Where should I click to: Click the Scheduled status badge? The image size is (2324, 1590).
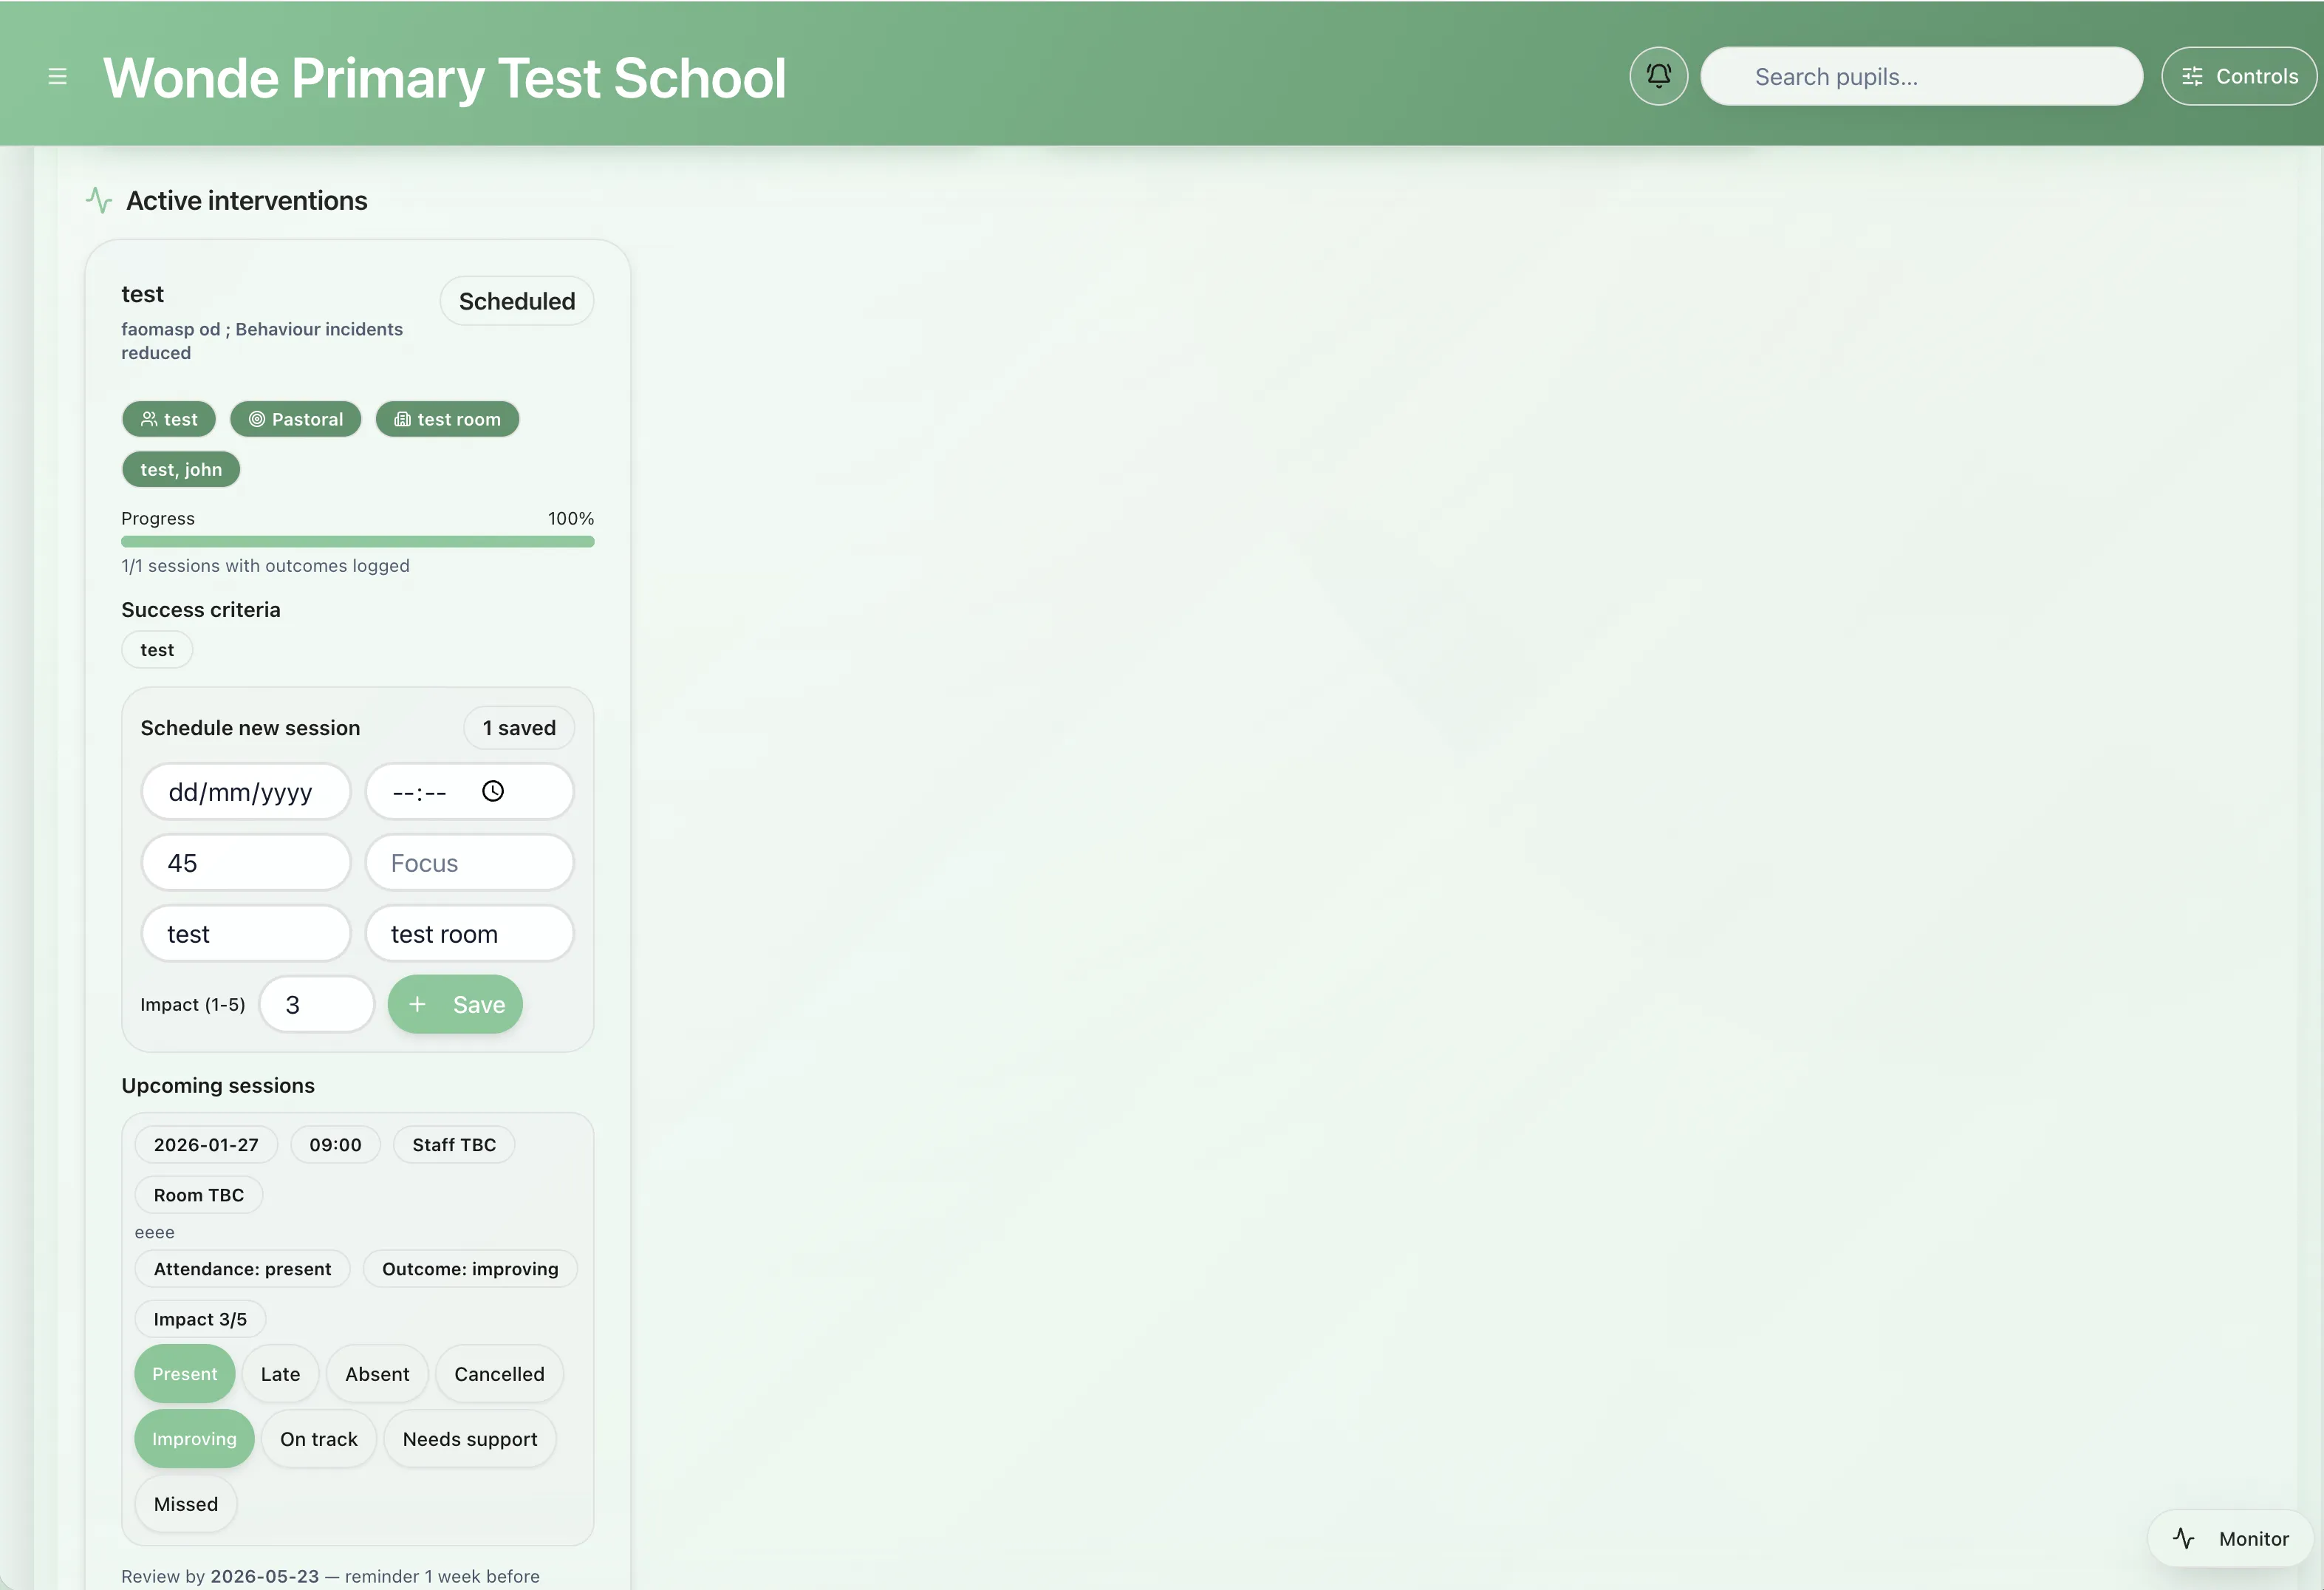pos(516,300)
